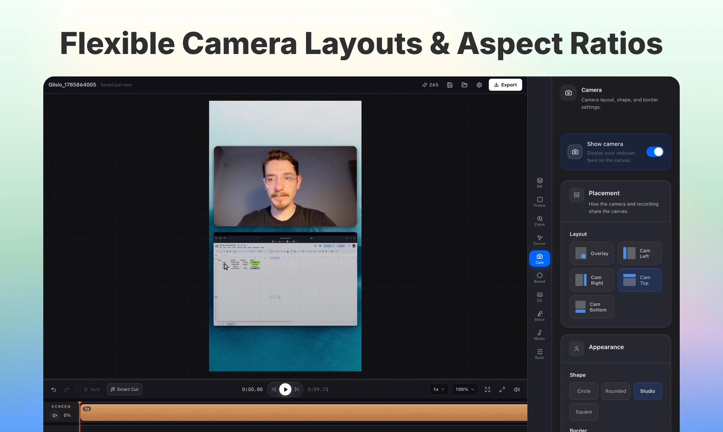Viewport: 723px width, 432px height.
Task: Open the Cursor settings panel
Action: [539, 240]
